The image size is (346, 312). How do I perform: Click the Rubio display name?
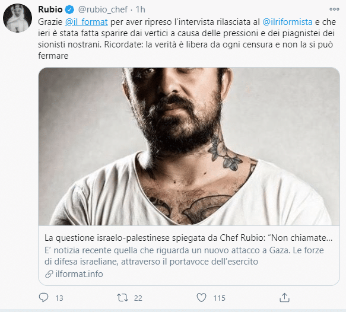(50, 9)
